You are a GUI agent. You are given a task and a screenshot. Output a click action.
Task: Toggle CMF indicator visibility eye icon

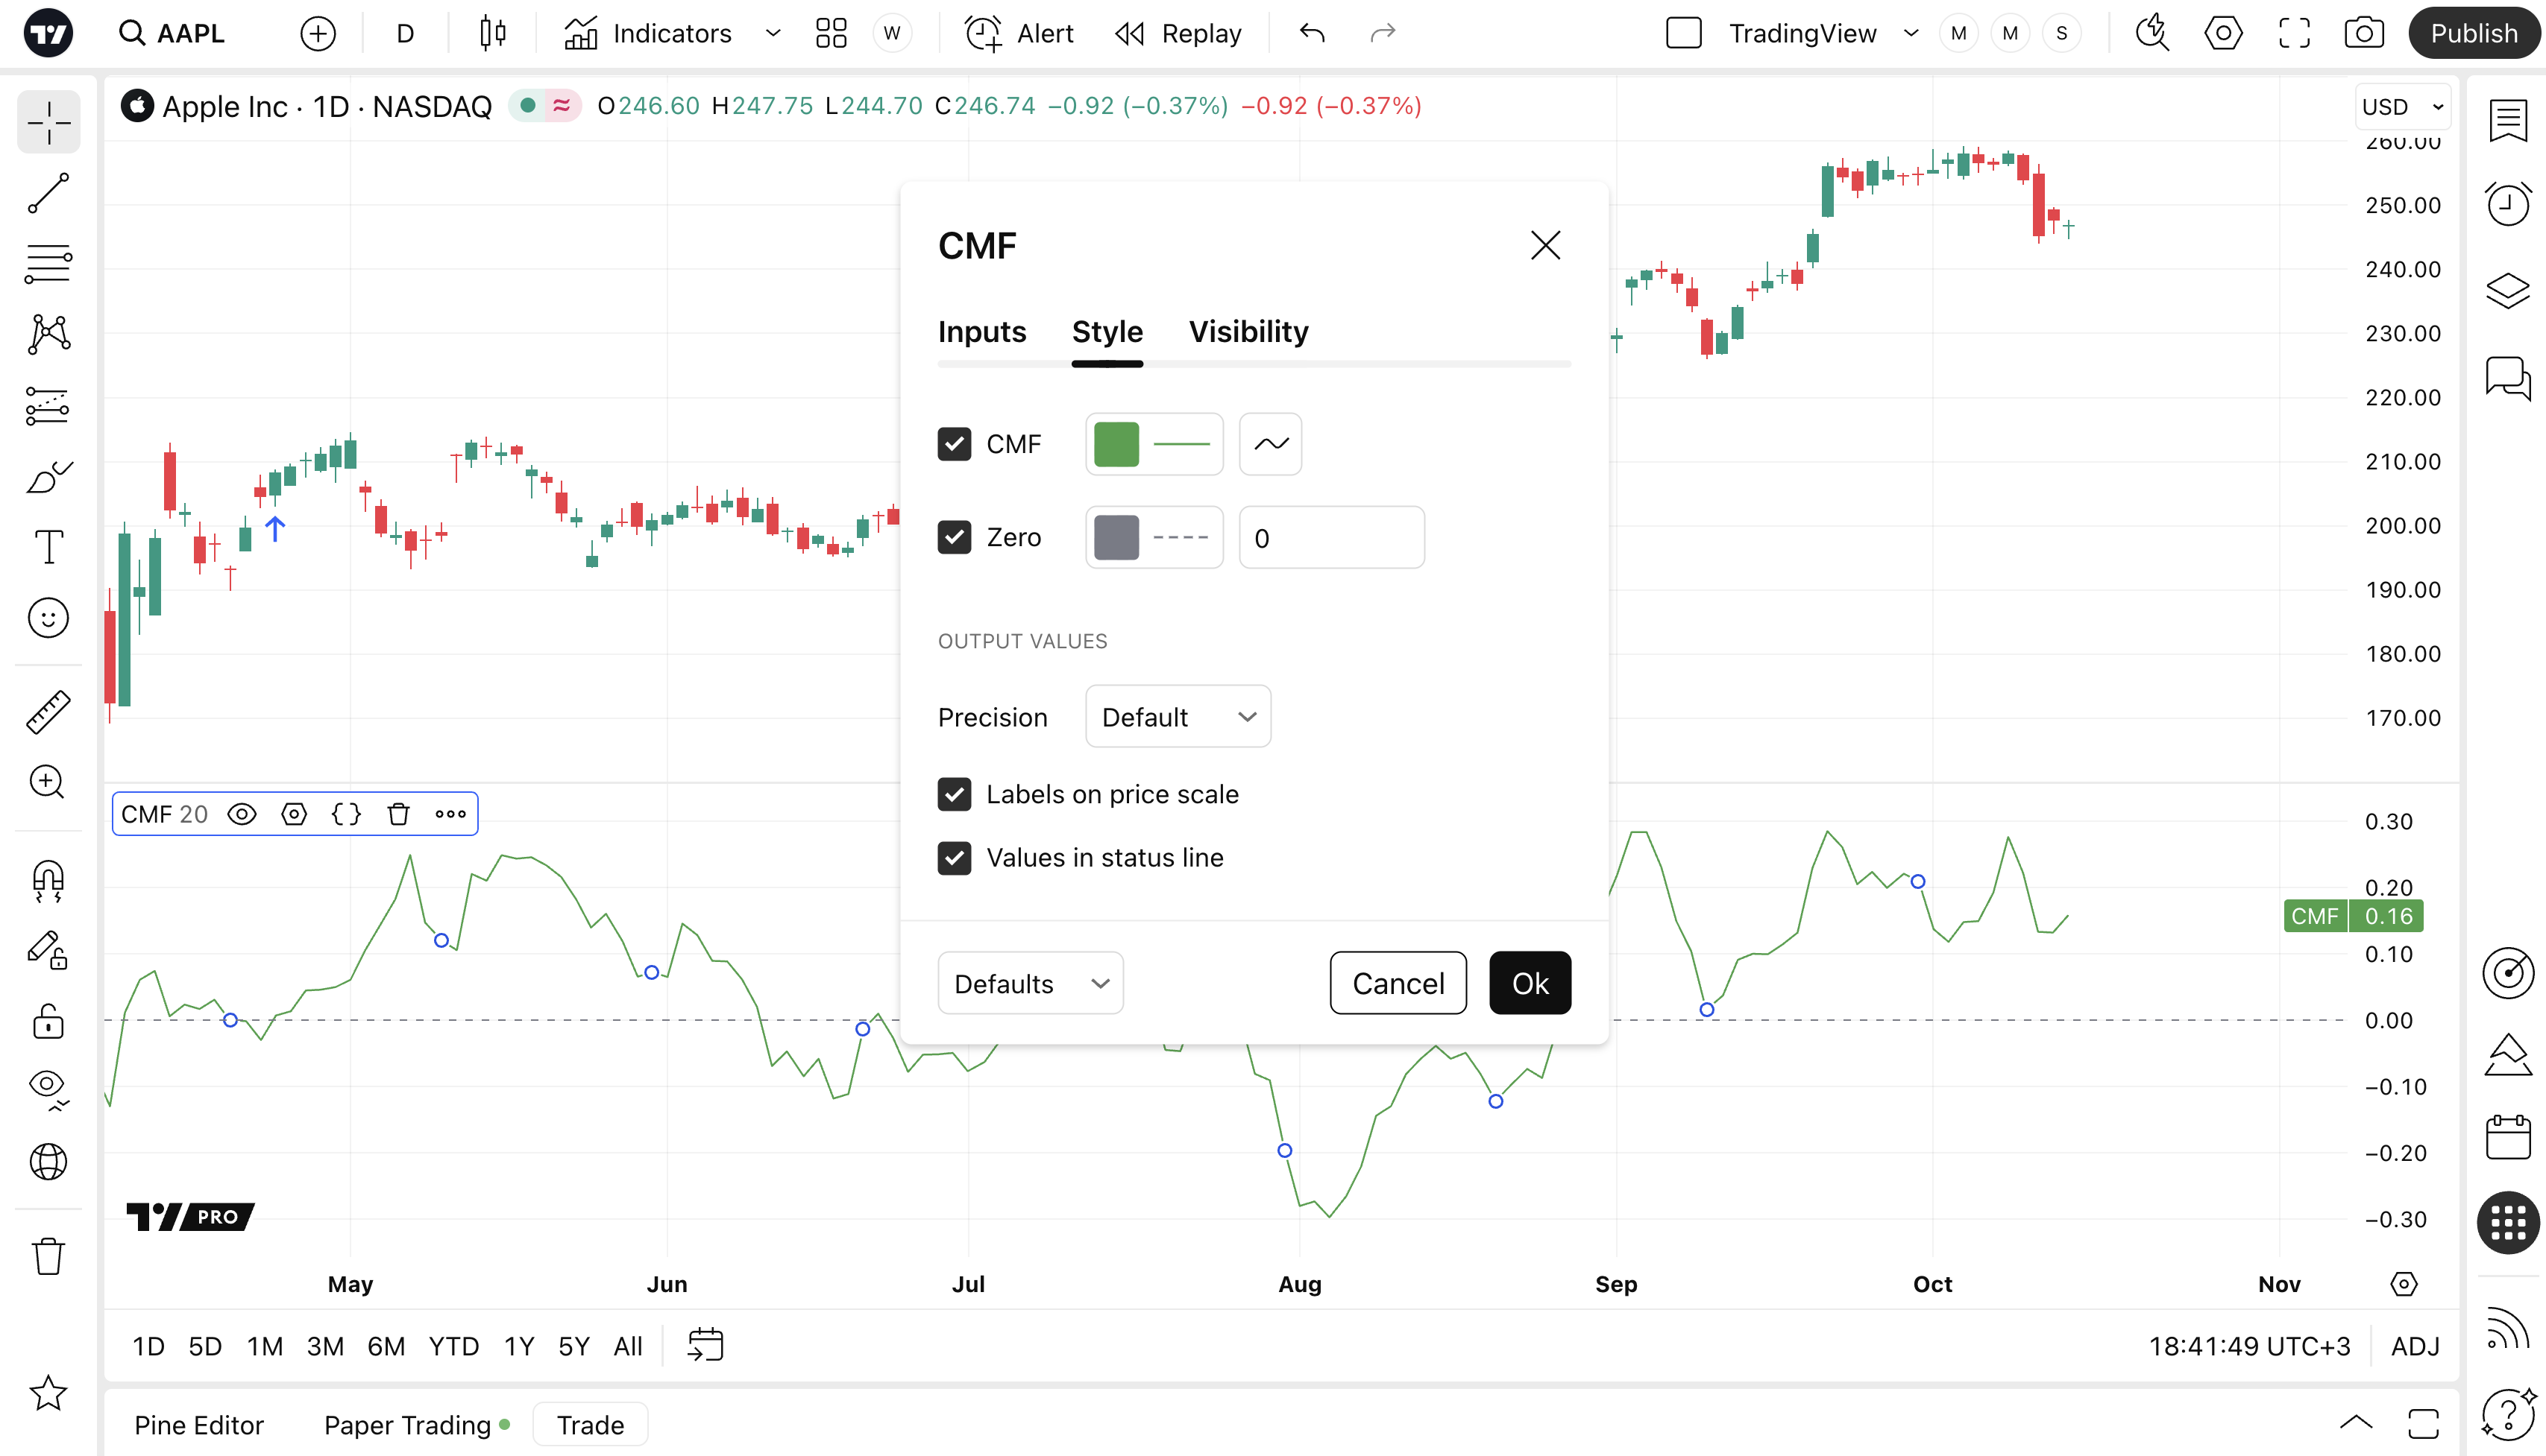(242, 814)
